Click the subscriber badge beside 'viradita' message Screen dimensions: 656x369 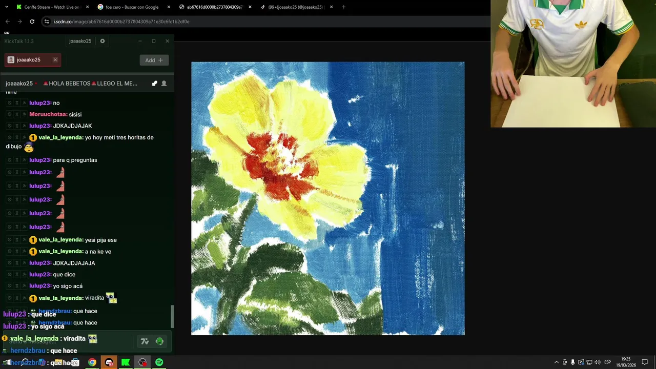33,298
